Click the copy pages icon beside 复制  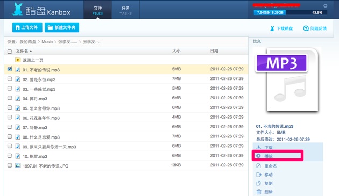259,183
